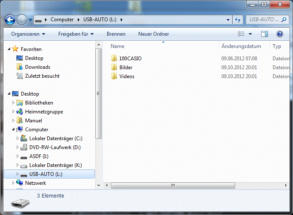Select the Videos folder icon
The image size is (293, 215).
114,76
